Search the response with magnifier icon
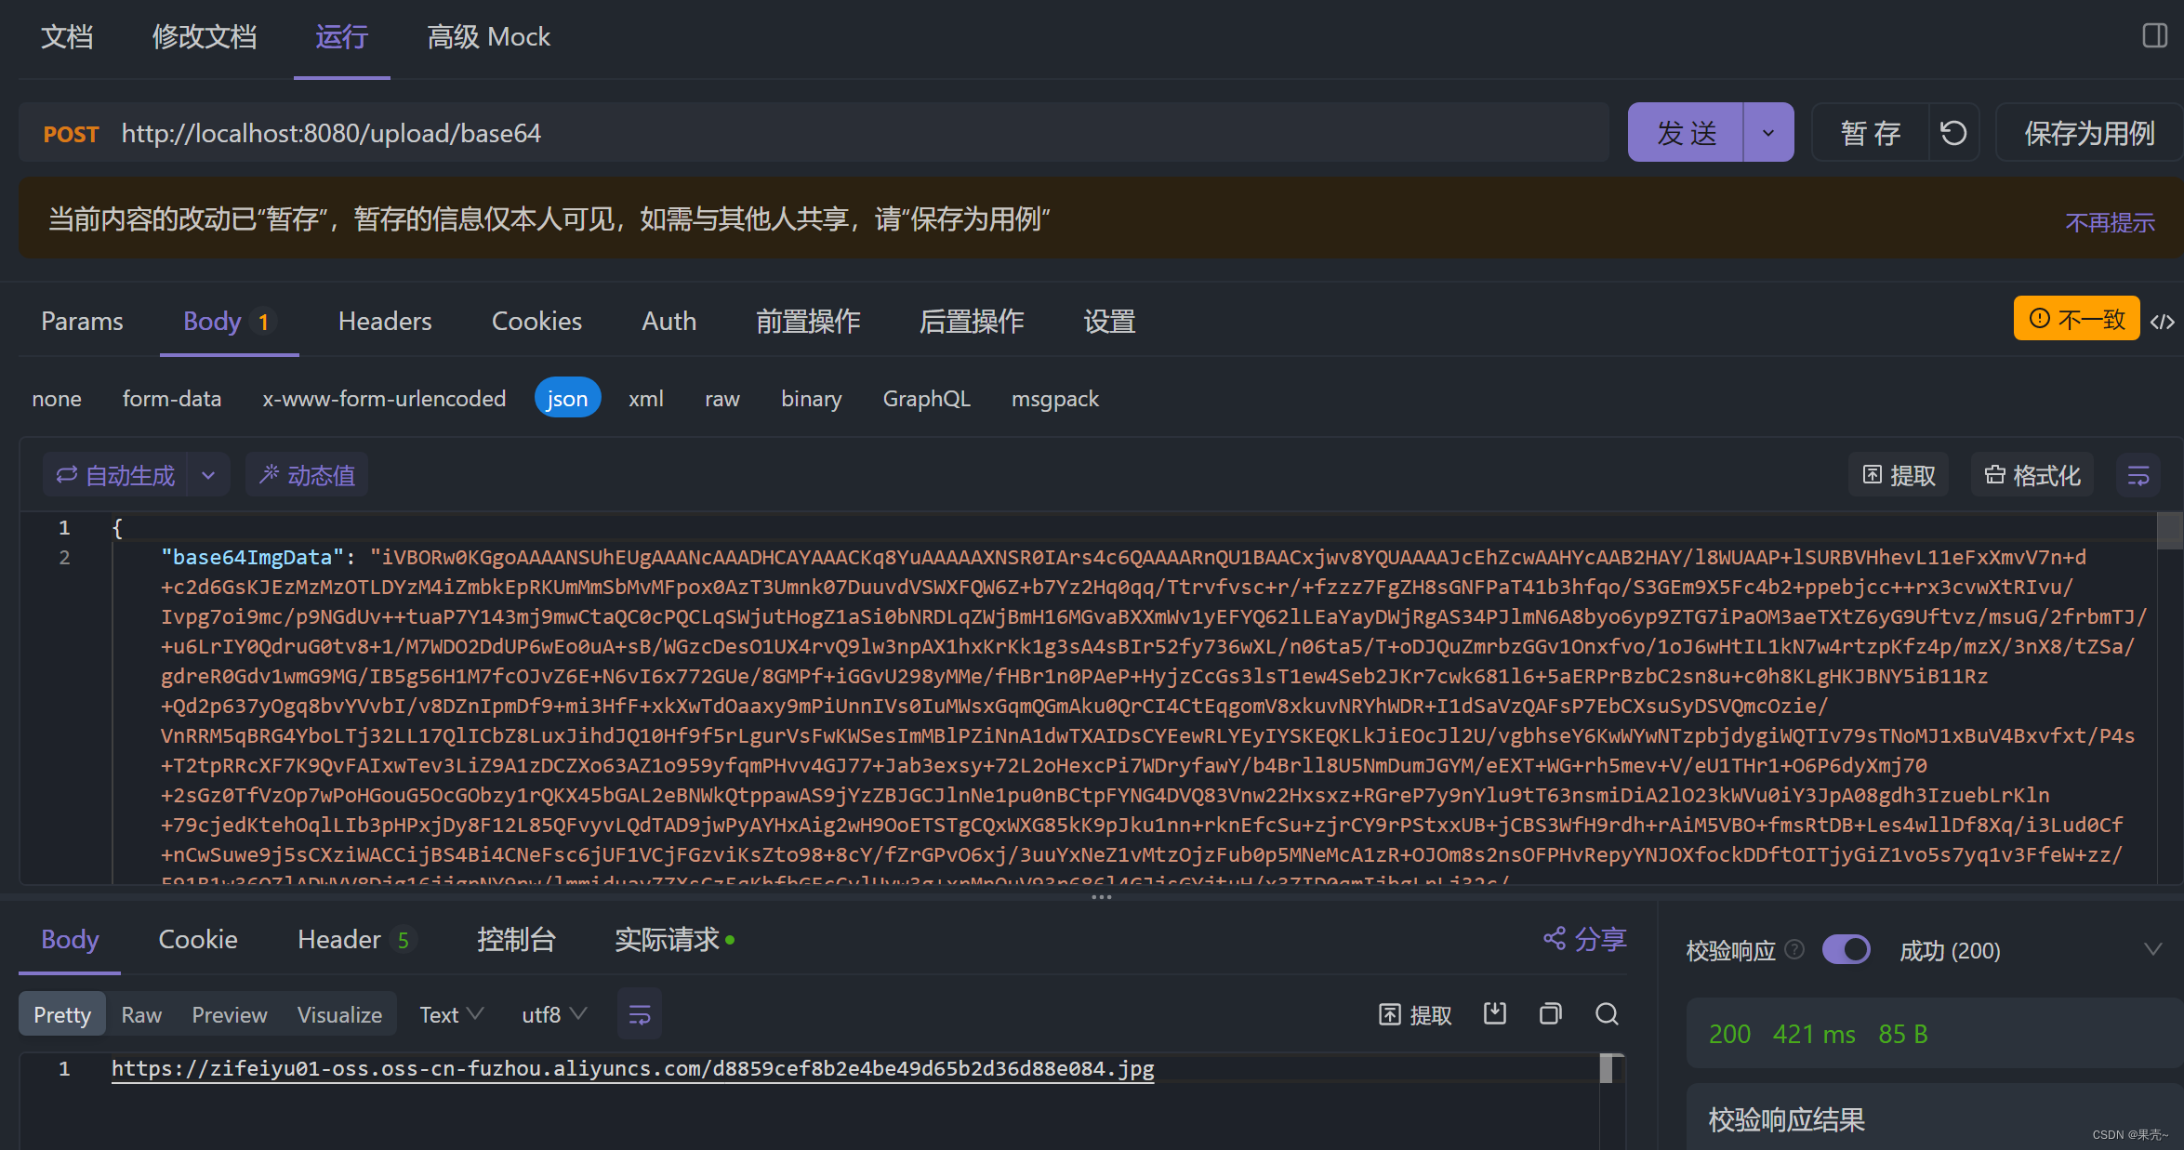 [1607, 1013]
